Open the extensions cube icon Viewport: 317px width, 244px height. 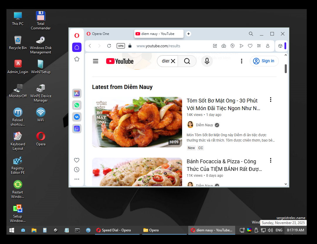click(280, 46)
